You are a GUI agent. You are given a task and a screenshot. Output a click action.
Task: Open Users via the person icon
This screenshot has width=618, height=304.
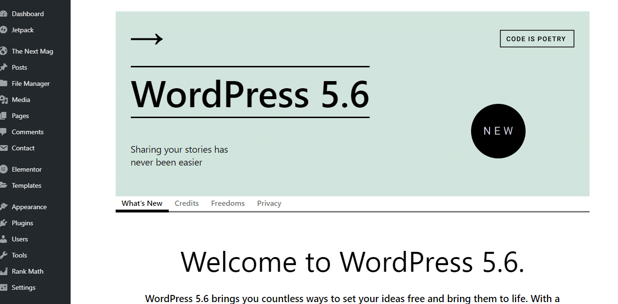[x=19, y=239]
